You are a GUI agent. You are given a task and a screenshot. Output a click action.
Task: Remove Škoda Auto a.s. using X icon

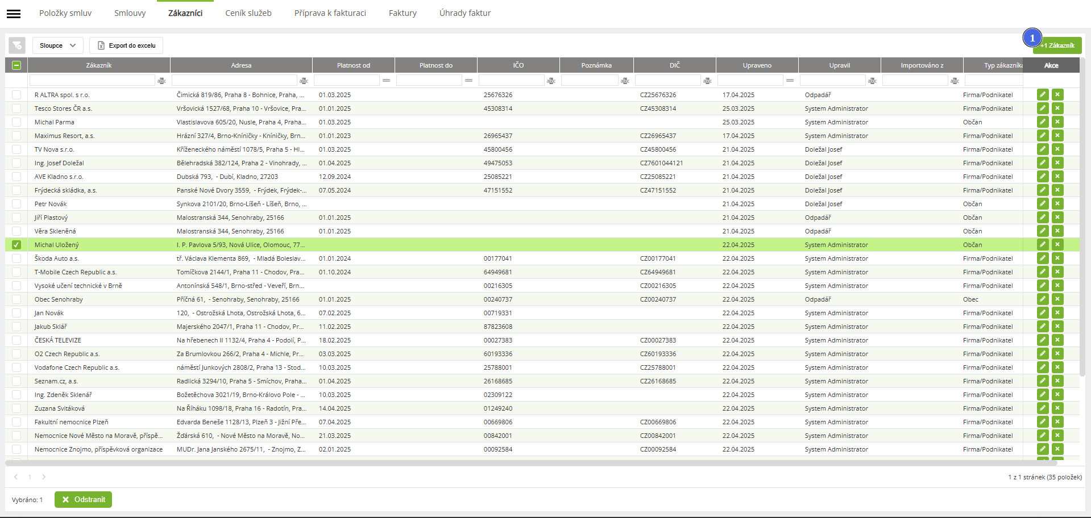pyautogui.click(x=1057, y=258)
